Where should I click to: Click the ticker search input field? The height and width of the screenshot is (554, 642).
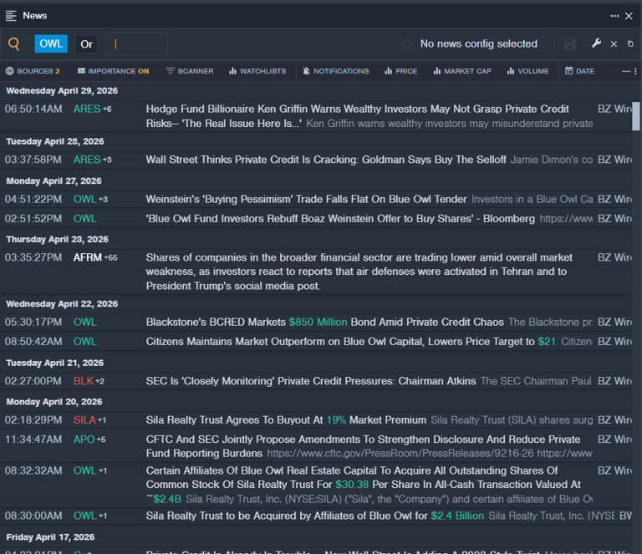pos(138,44)
